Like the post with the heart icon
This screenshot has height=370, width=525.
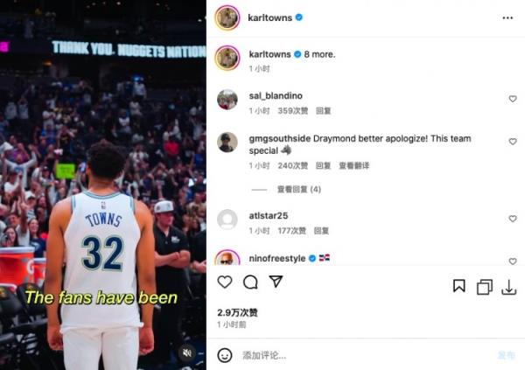pos(225,282)
